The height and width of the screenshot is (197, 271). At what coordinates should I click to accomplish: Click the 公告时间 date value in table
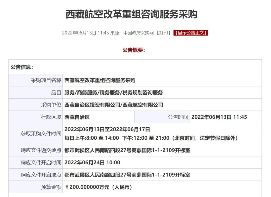[219, 117]
